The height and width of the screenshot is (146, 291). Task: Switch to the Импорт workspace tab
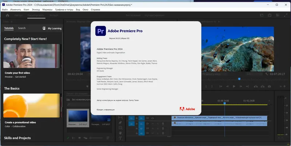pyautogui.click(x=19, y=15)
